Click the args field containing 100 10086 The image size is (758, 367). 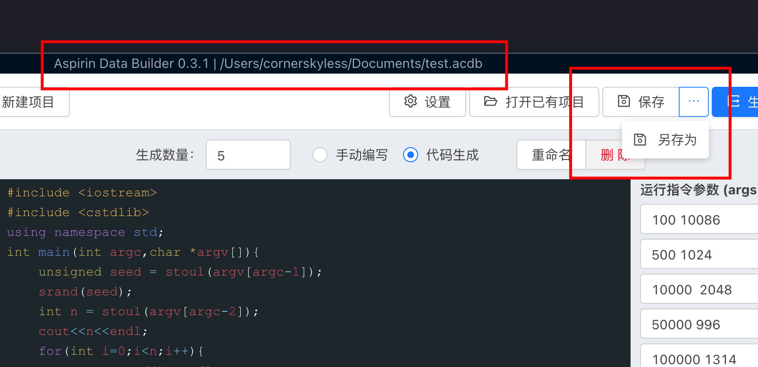coord(699,219)
